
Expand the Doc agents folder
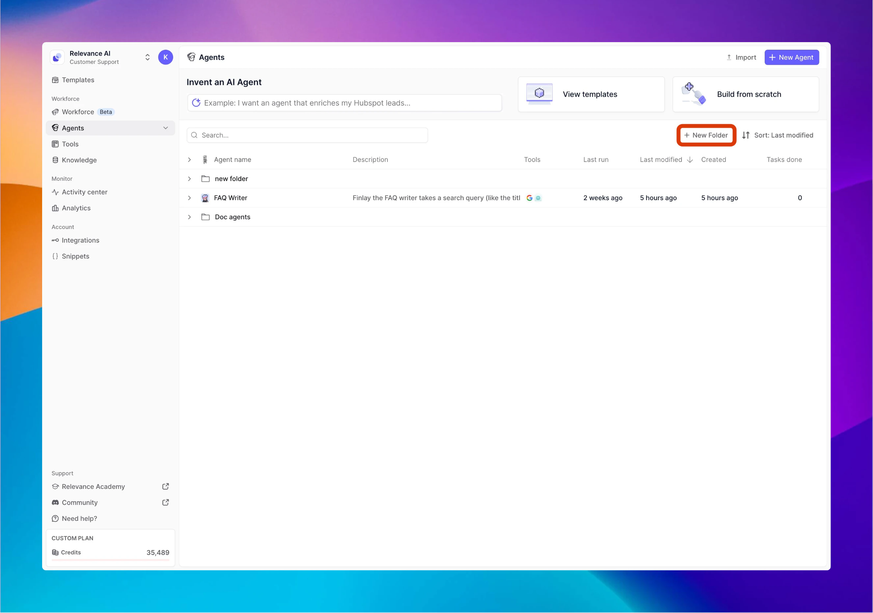click(189, 217)
